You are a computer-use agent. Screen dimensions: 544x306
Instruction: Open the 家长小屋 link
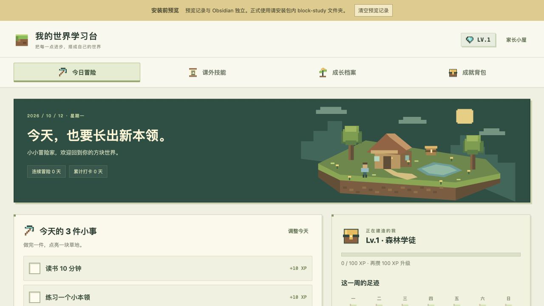coord(516,40)
